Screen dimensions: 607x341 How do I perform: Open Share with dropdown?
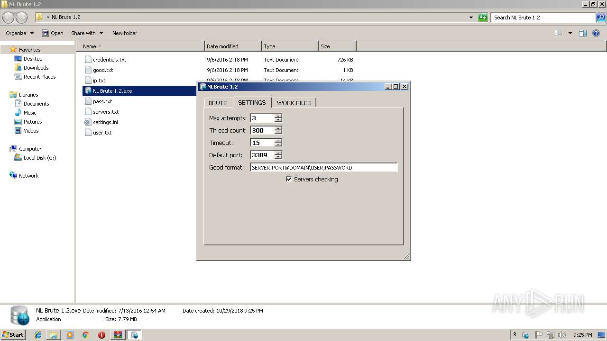pyautogui.click(x=87, y=33)
